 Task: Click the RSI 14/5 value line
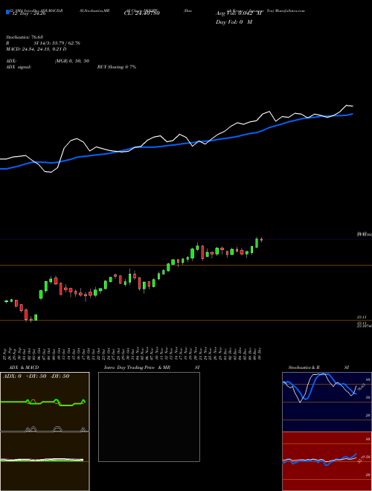click(43, 43)
